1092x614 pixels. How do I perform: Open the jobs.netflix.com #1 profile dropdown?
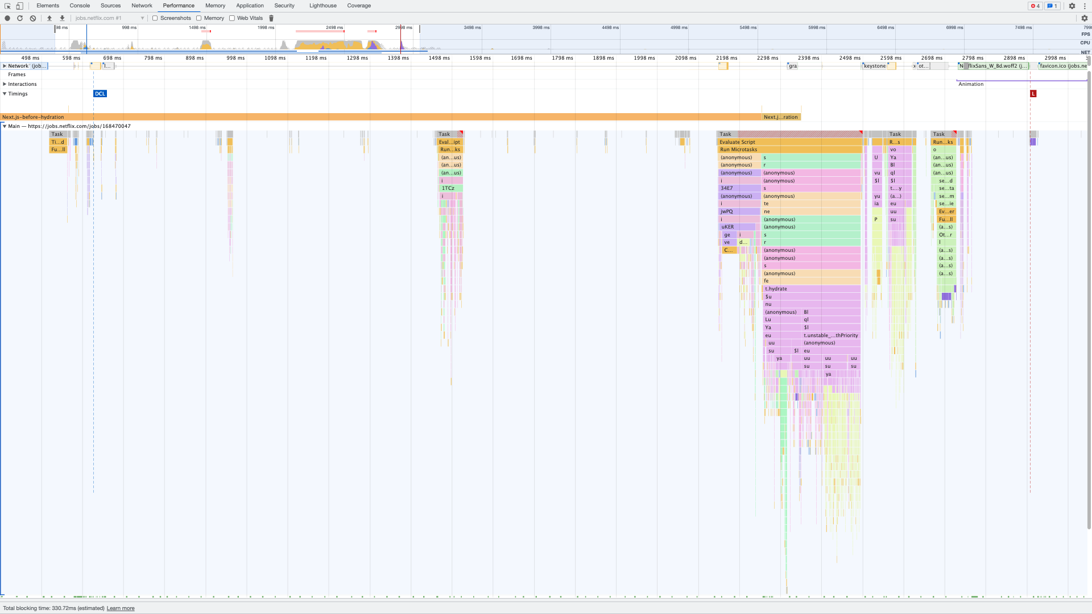[142, 18]
